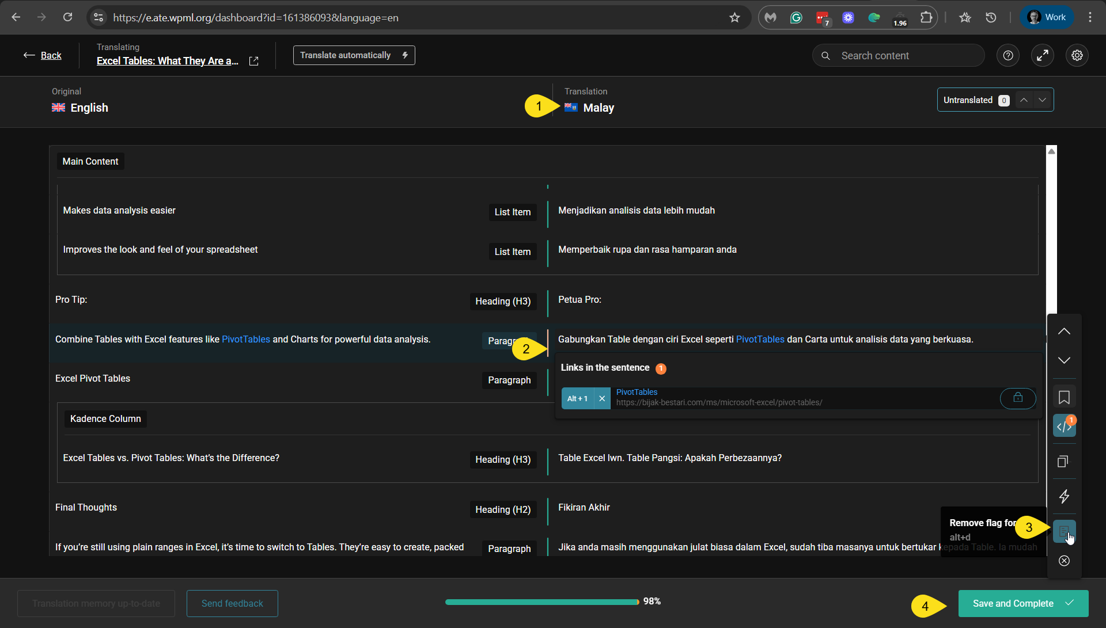This screenshot has width=1106, height=628.
Task: Click the bookmark icon in side toolbar
Action: (1064, 397)
